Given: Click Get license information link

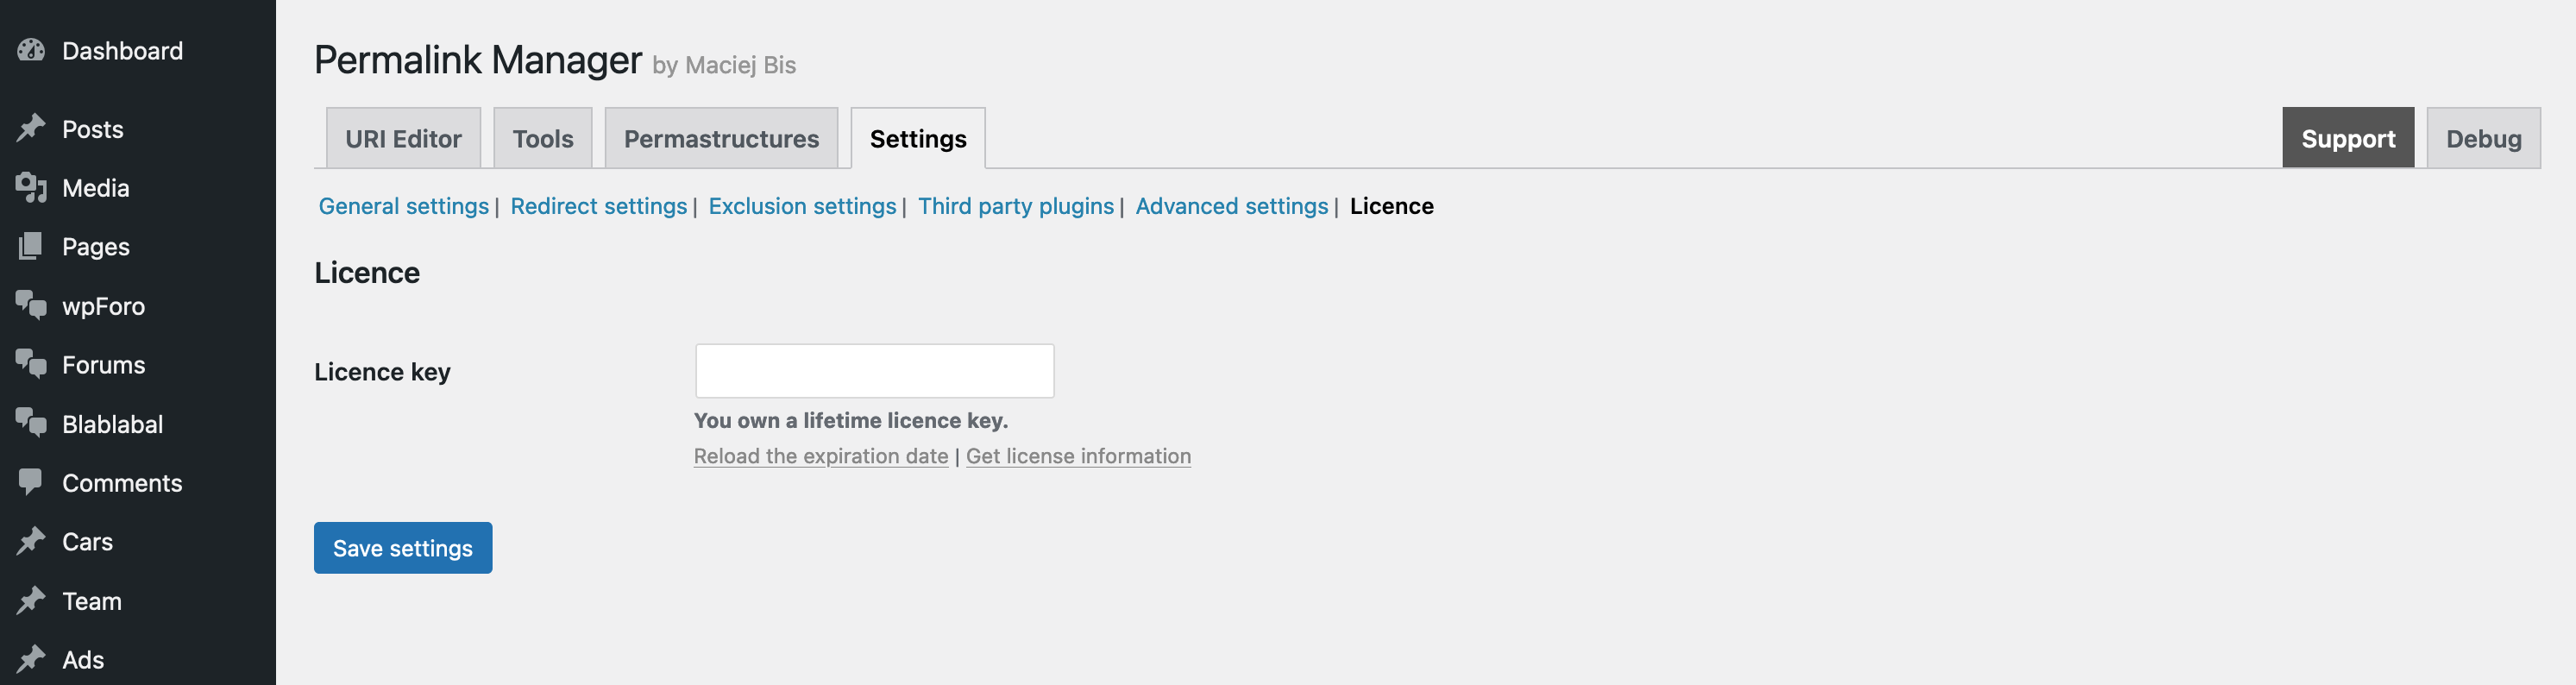Looking at the screenshot, I should 1078,456.
